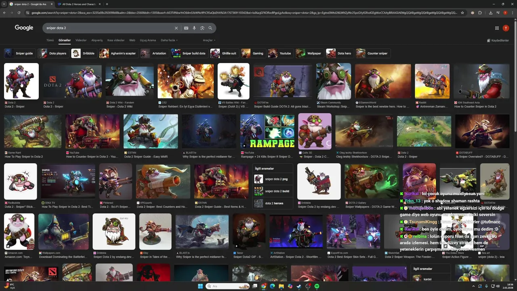The height and width of the screenshot is (291, 517).
Task: Filter images by Aghanim's scepter chip
Action: 118,53
